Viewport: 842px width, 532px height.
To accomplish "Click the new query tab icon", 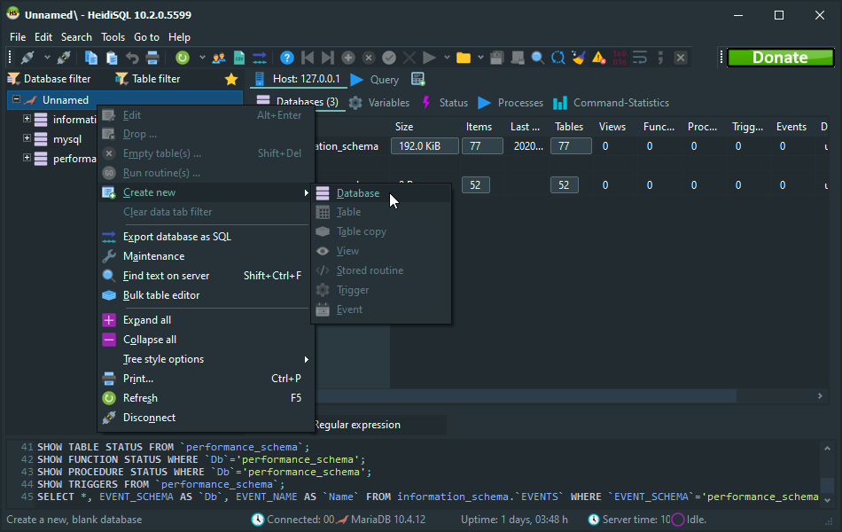I will point(417,79).
